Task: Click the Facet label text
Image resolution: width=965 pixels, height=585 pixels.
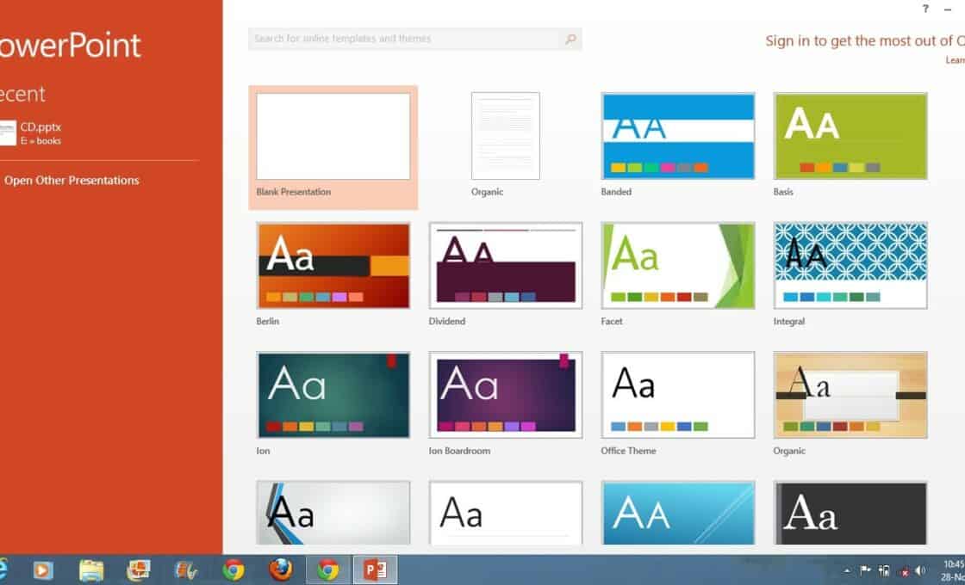Action: (x=612, y=322)
